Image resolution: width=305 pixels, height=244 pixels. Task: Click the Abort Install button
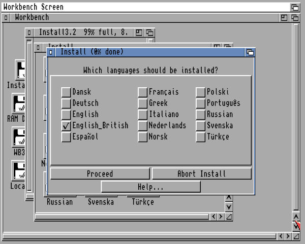pos(201,173)
